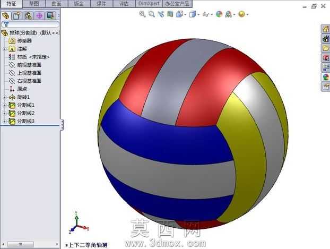The image size is (330, 249).
Task: Switch to the 评估 tab
Action: click(124, 4)
